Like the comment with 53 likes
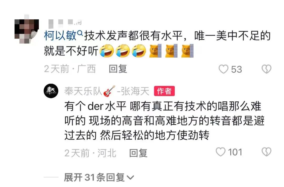 [x=223, y=69]
